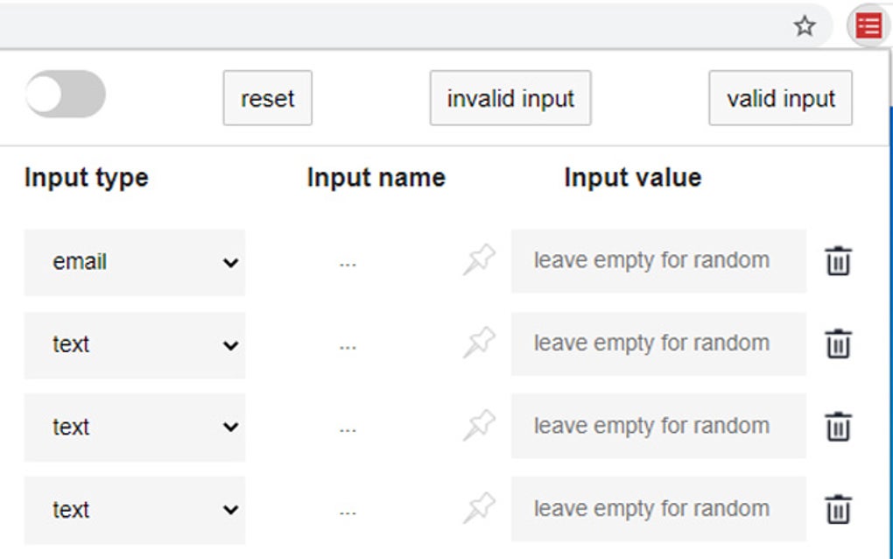893x559 pixels.
Task: Select the bottom row's input value field
Action: tap(657, 508)
